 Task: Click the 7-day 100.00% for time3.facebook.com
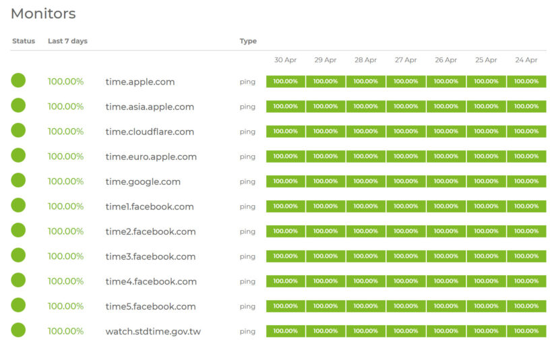click(65, 256)
